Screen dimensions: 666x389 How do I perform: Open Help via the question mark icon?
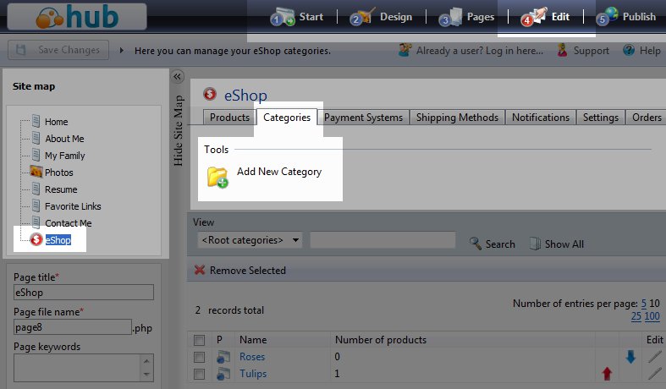point(629,51)
